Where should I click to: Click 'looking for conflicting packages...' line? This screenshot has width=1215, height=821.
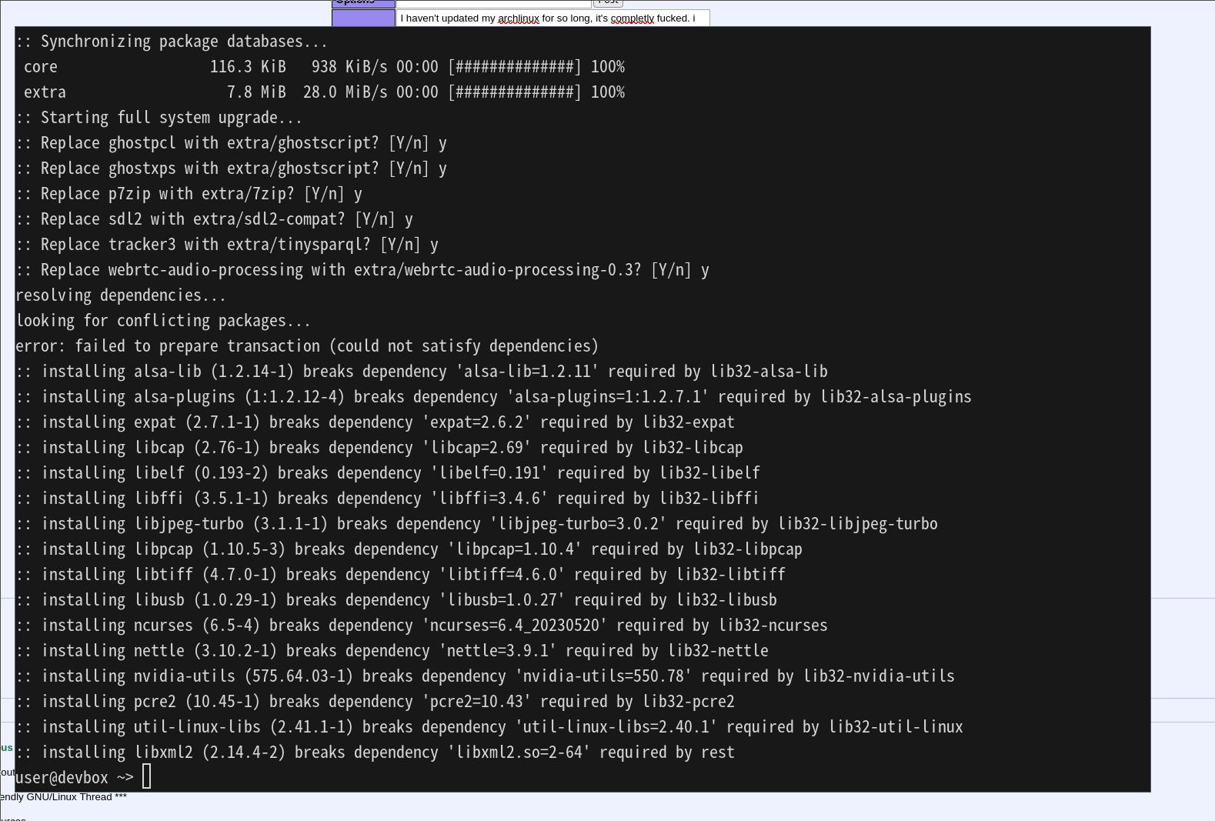[x=163, y=321]
